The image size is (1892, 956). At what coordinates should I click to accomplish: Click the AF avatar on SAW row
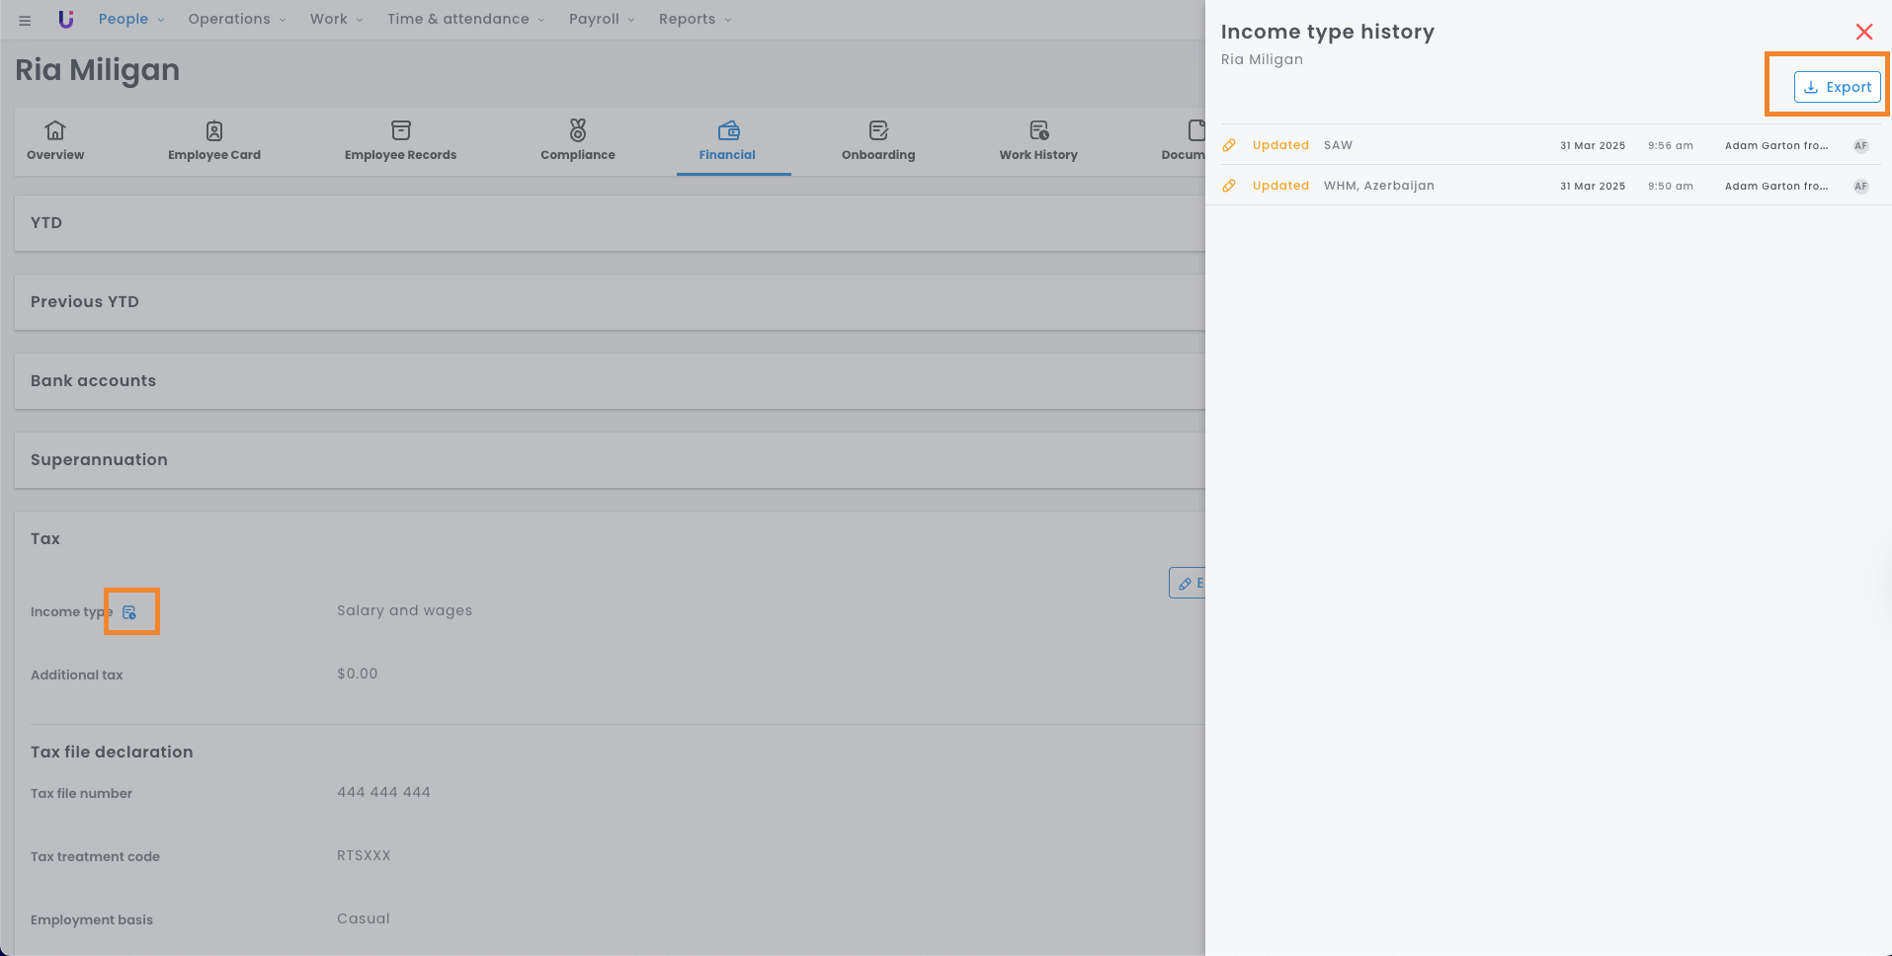(1860, 146)
